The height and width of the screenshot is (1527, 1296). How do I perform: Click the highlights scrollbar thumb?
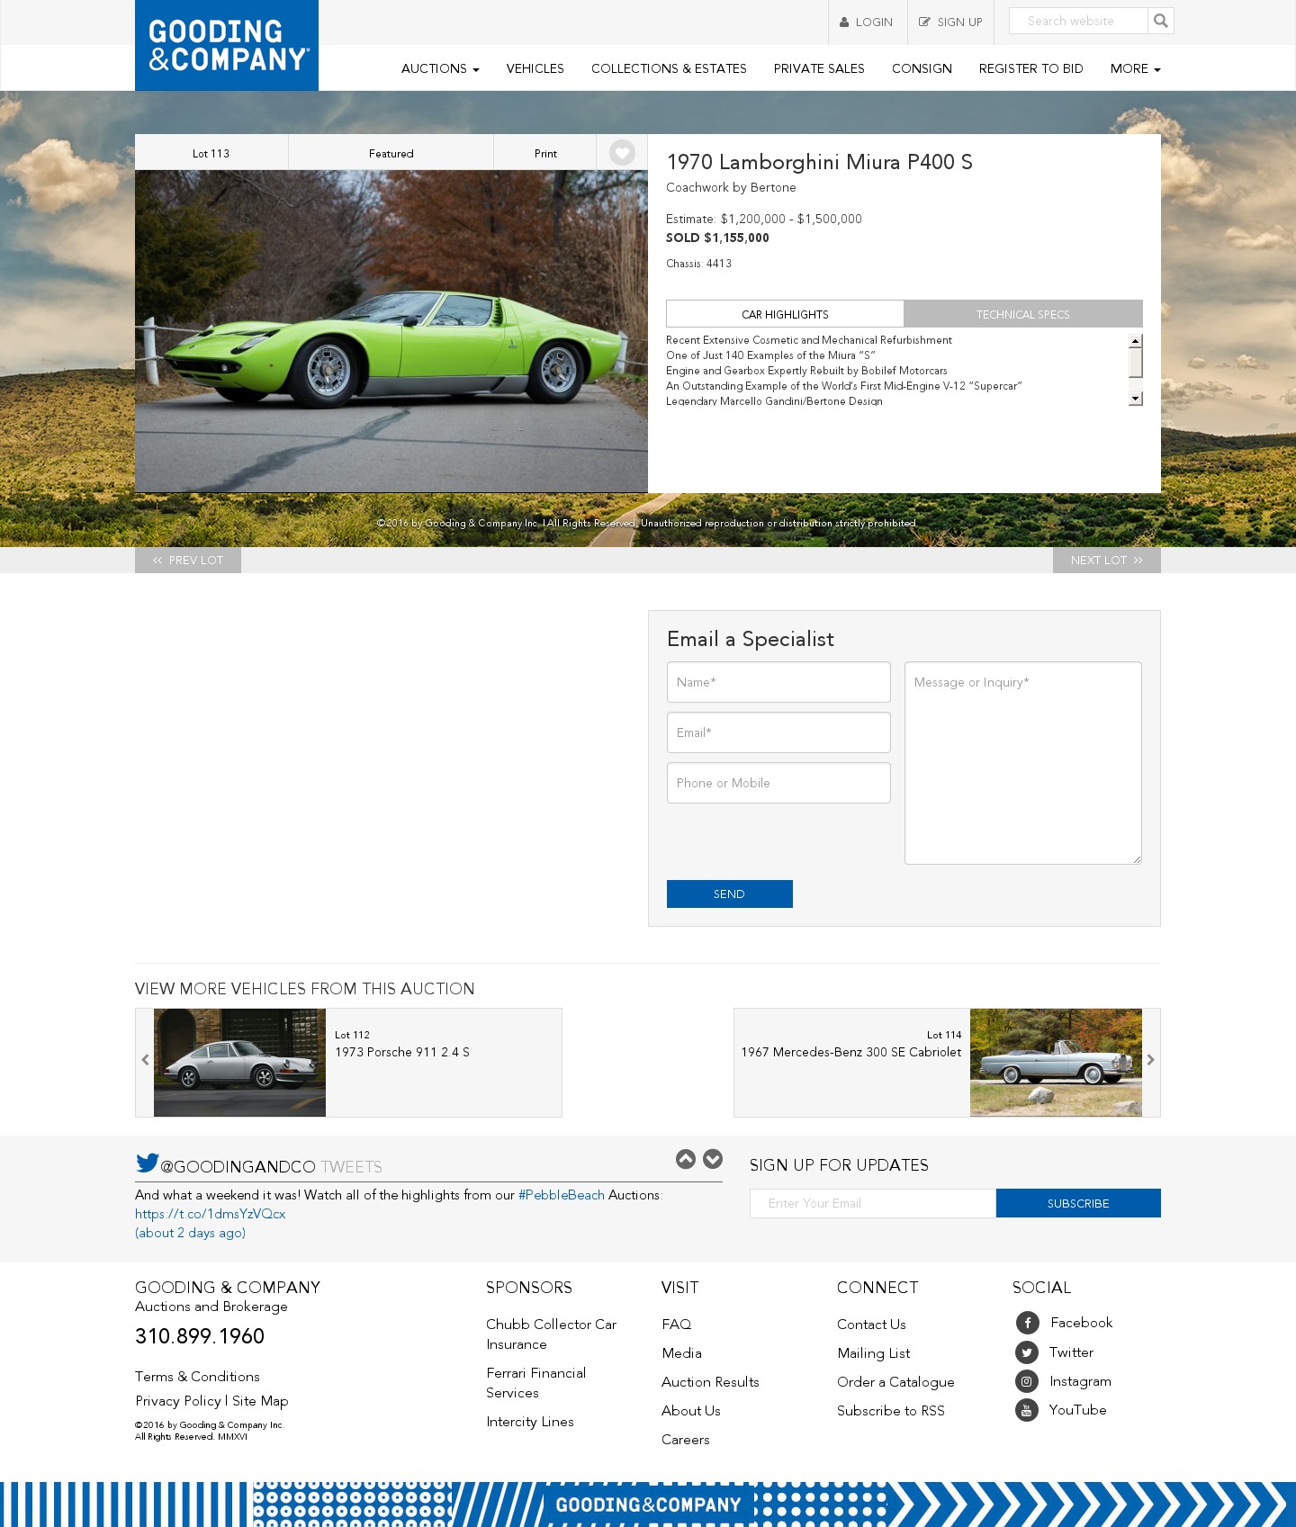pyautogui.click(x=1136, y=363)
